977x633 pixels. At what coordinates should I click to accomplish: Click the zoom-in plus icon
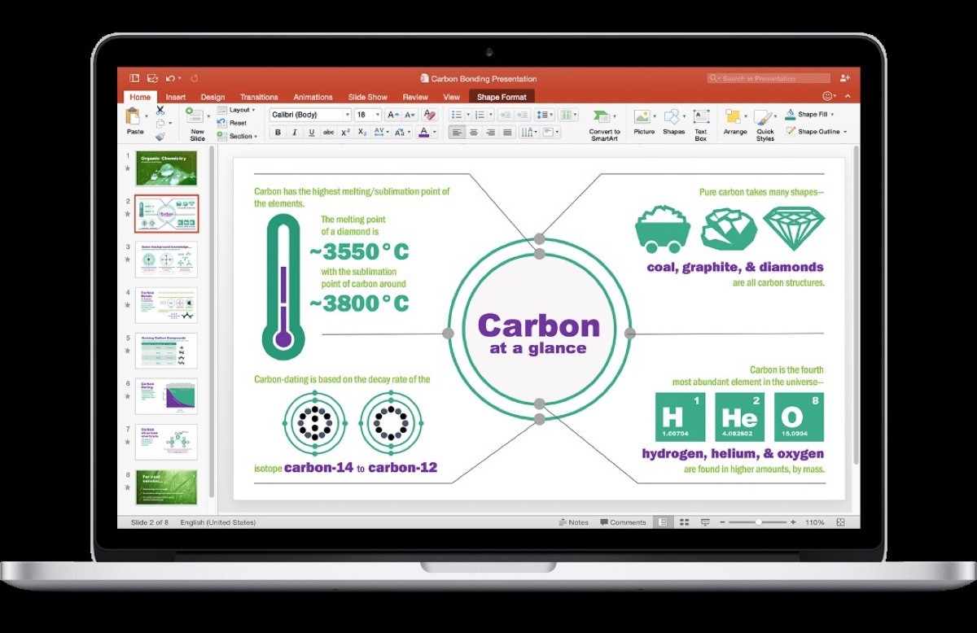tap(793, 522)
